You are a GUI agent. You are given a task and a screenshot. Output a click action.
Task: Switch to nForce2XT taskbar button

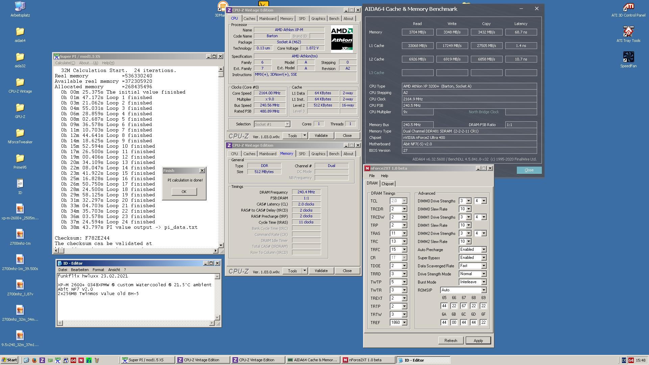[x=368, y=360]
